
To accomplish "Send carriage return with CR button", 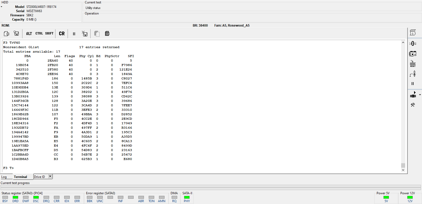I will (62, 33).
